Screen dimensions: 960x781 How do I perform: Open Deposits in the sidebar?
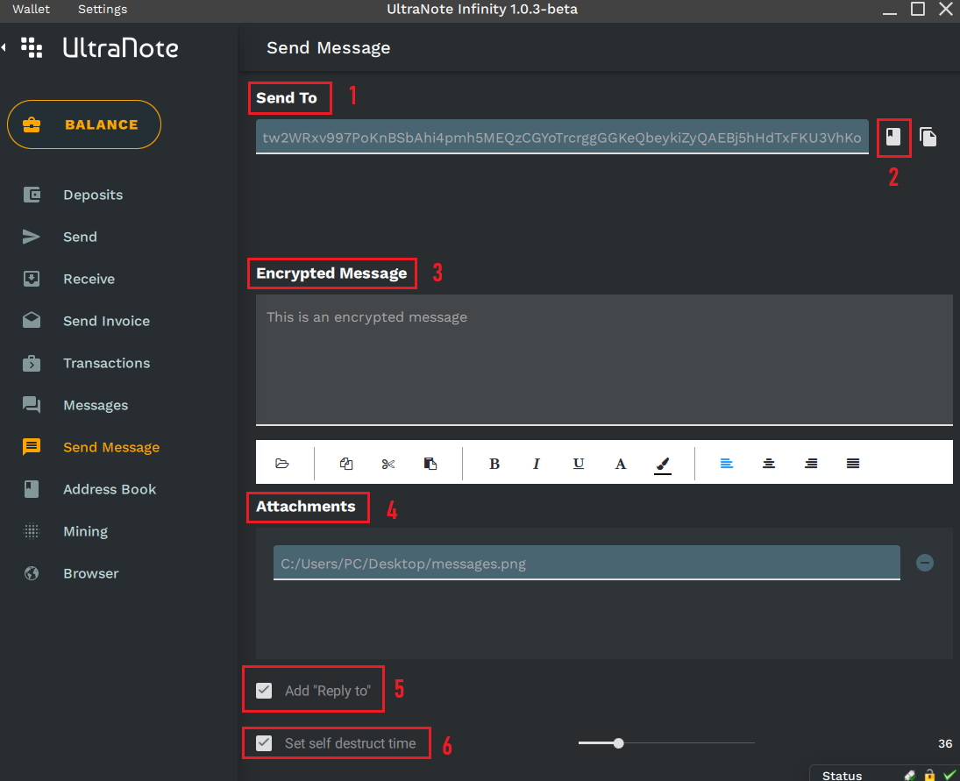[93, 195]
